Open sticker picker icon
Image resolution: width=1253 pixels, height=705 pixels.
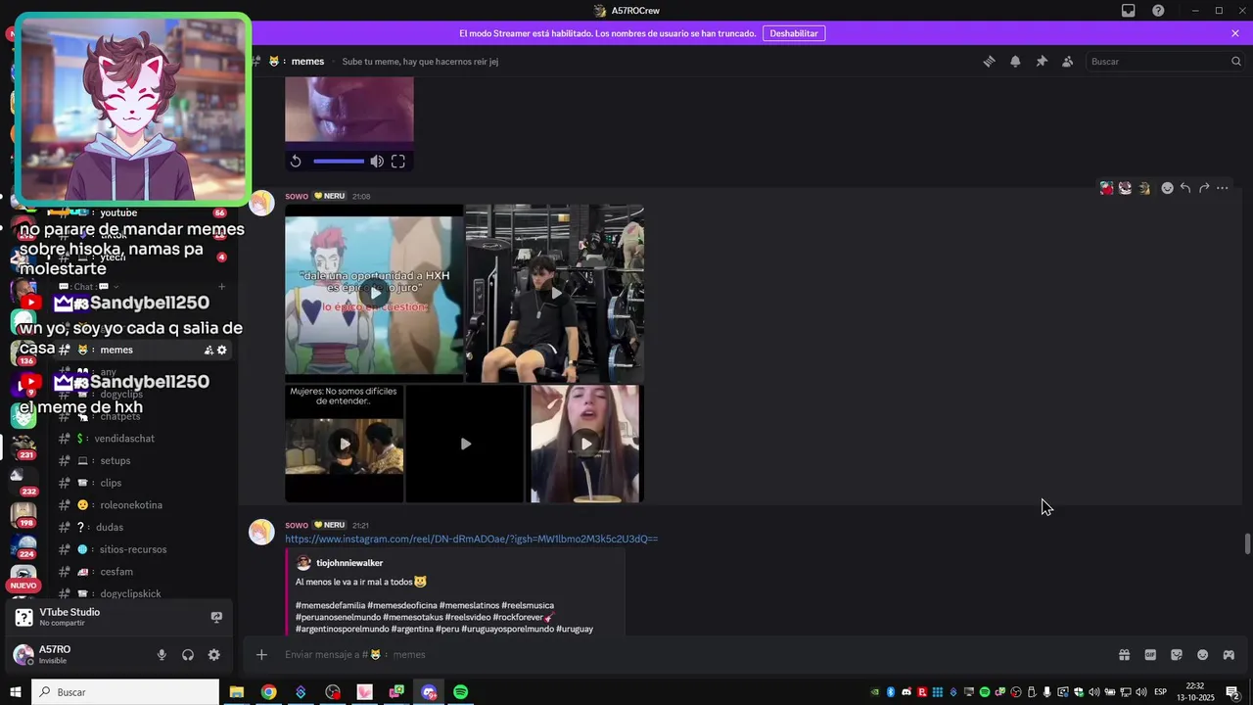pyautogui.click(x=1177, y=655)
